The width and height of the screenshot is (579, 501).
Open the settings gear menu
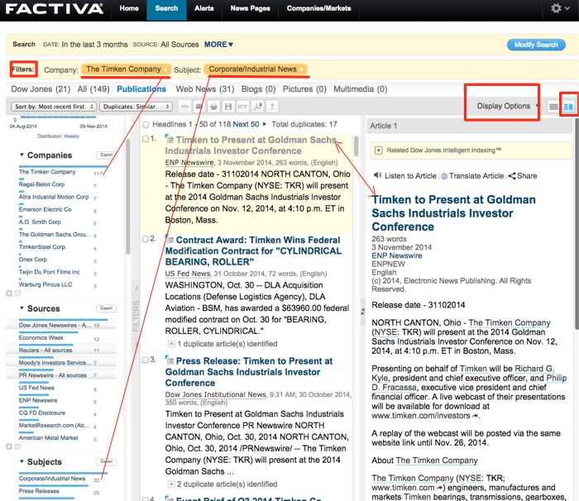[x=559, y=8]
